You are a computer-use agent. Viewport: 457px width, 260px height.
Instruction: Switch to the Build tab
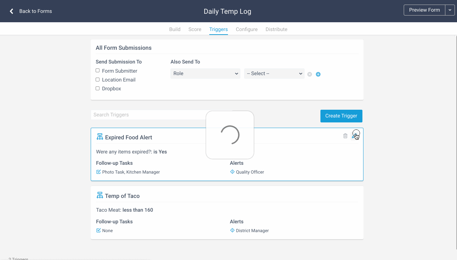pyautogui.click(x=175, y=29)
